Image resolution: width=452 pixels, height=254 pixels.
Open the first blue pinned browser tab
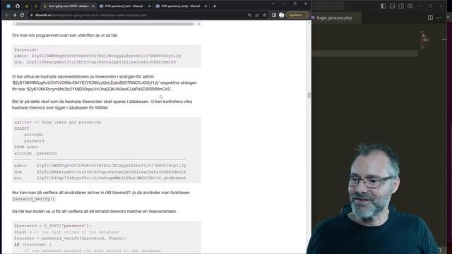8,6
